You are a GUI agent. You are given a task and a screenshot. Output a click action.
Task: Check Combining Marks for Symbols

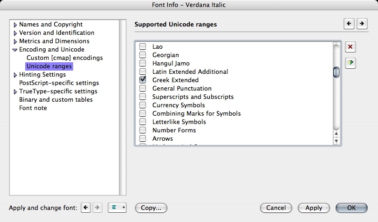click(x=143, y=113)
